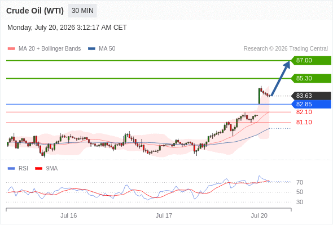
Task: Click the tall green gap-up candlestick
Action: 259,96
